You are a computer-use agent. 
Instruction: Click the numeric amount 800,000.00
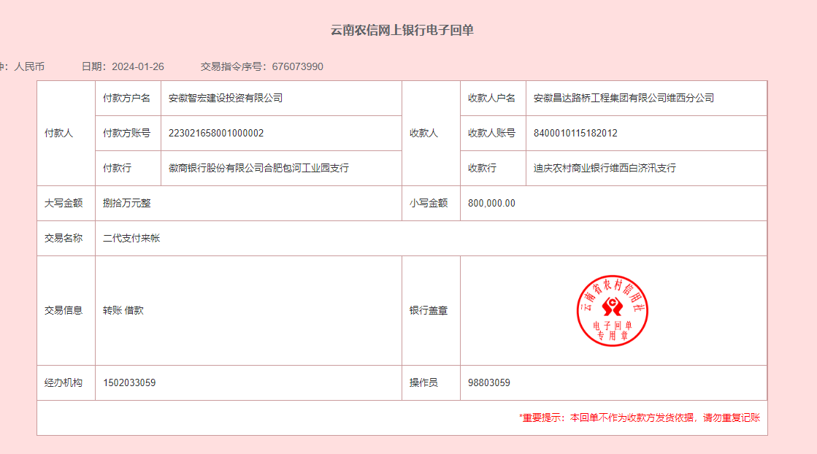pos(491,203)
